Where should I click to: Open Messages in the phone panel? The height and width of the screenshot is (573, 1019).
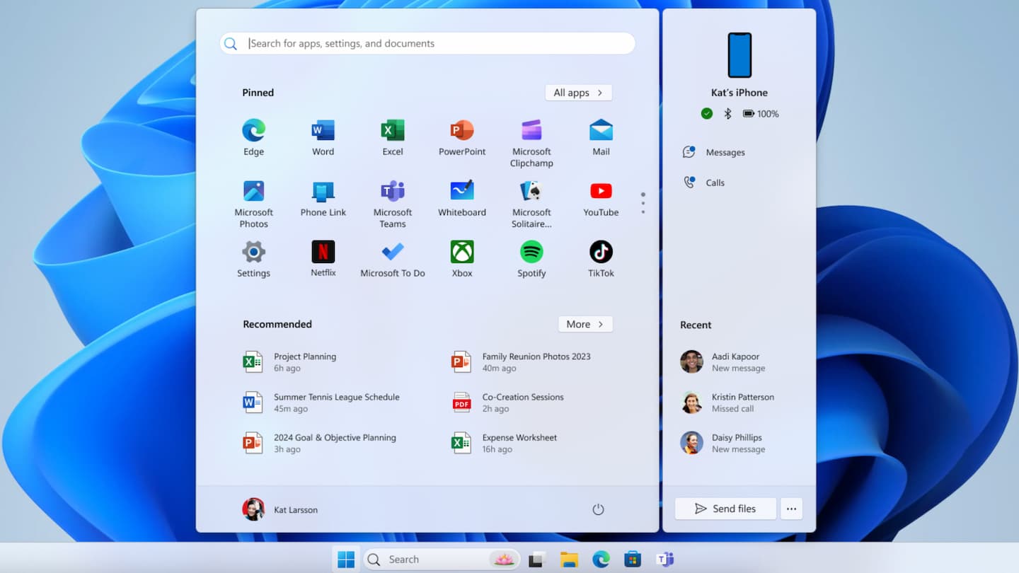[725, 152]
